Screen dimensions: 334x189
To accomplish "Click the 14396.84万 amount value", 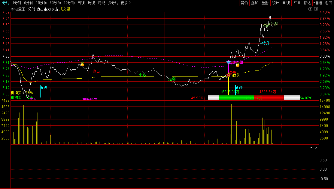I will pos(267,92).
